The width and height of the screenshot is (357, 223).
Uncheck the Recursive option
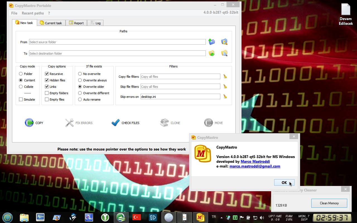pyautogui.click(x=54, y=74)
